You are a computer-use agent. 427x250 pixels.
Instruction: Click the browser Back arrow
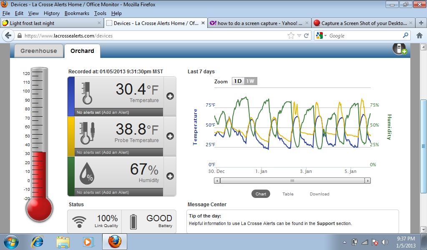tap(8, 36)
